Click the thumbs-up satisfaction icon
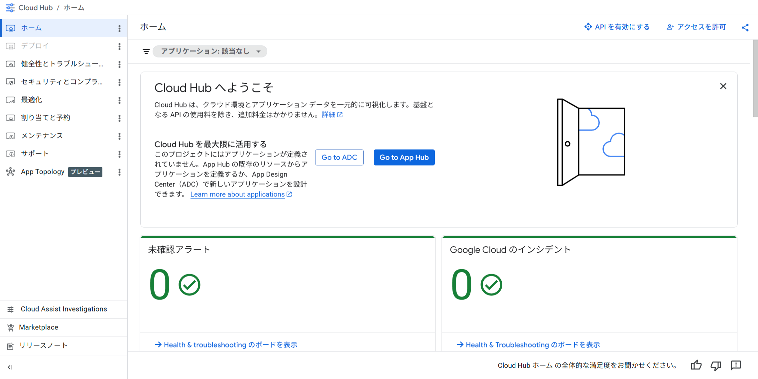Screen dimensions: 758x379 (696, 366)
